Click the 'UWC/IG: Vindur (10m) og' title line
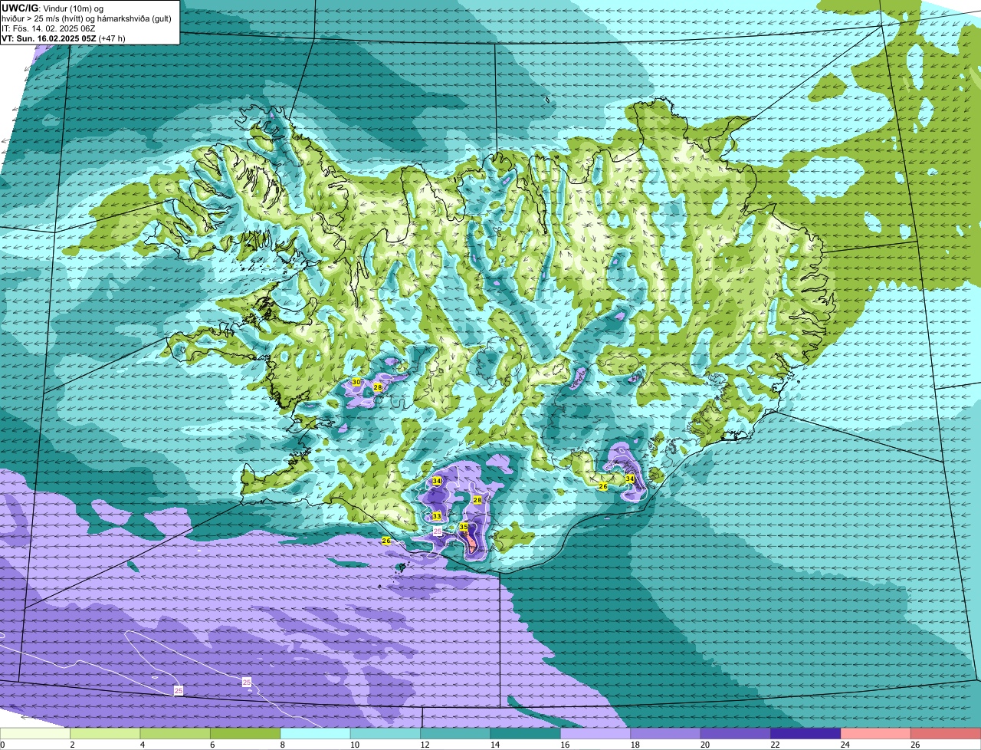 pyautogui.click(x=53, y=8)
